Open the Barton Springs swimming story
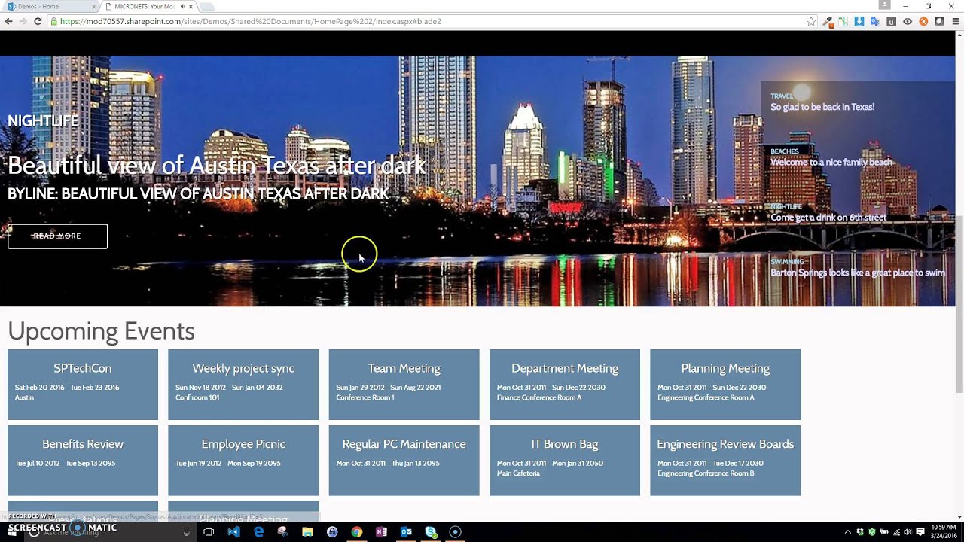 [858, 273]
